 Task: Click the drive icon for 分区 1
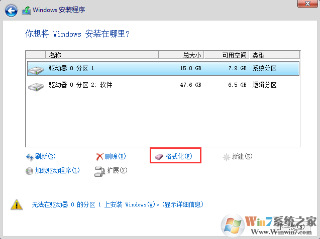click(x=36, y=69)
